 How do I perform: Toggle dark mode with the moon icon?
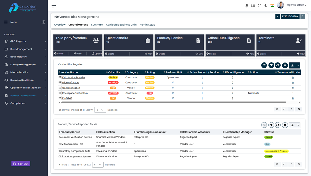[266, 5]
